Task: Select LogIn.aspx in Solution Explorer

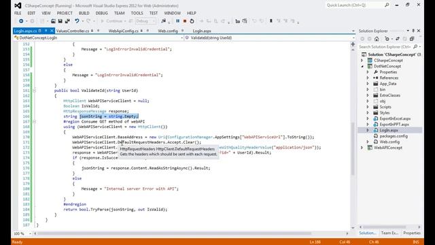Action: pyautogui.click(x=389, y=130)
